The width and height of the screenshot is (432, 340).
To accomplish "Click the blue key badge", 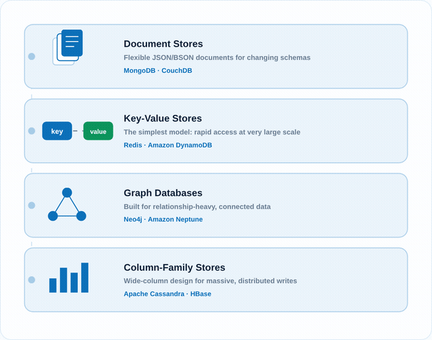I will pyautogui.click(x=57, y=131).
